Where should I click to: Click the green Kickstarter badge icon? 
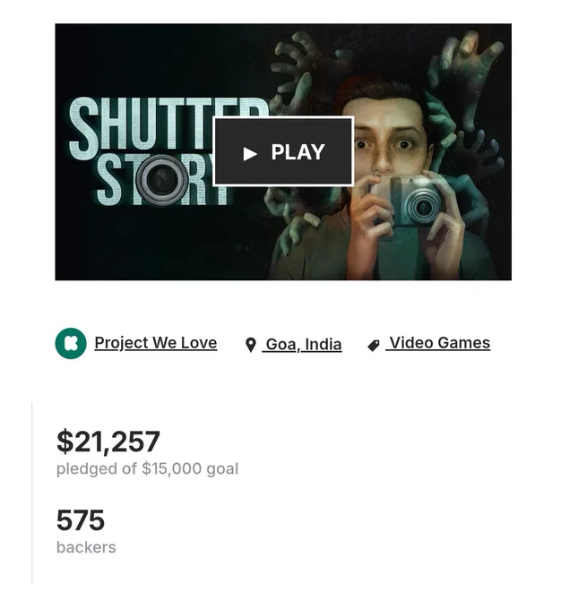[x=71, y=343]
